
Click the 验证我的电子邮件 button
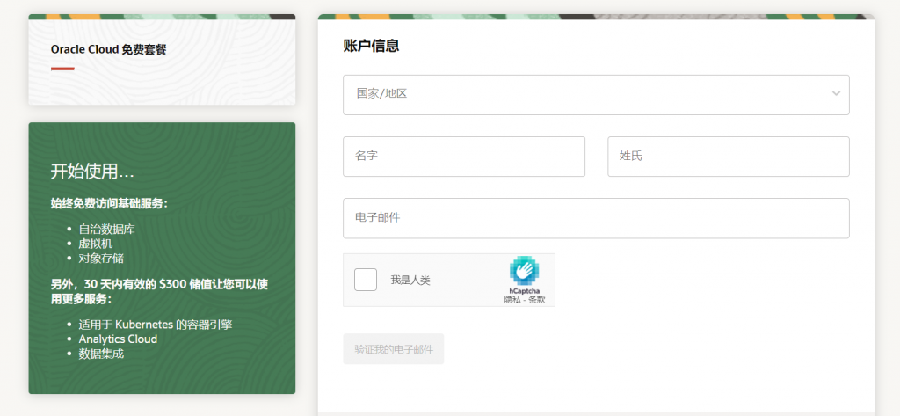(x=394, y=349)
